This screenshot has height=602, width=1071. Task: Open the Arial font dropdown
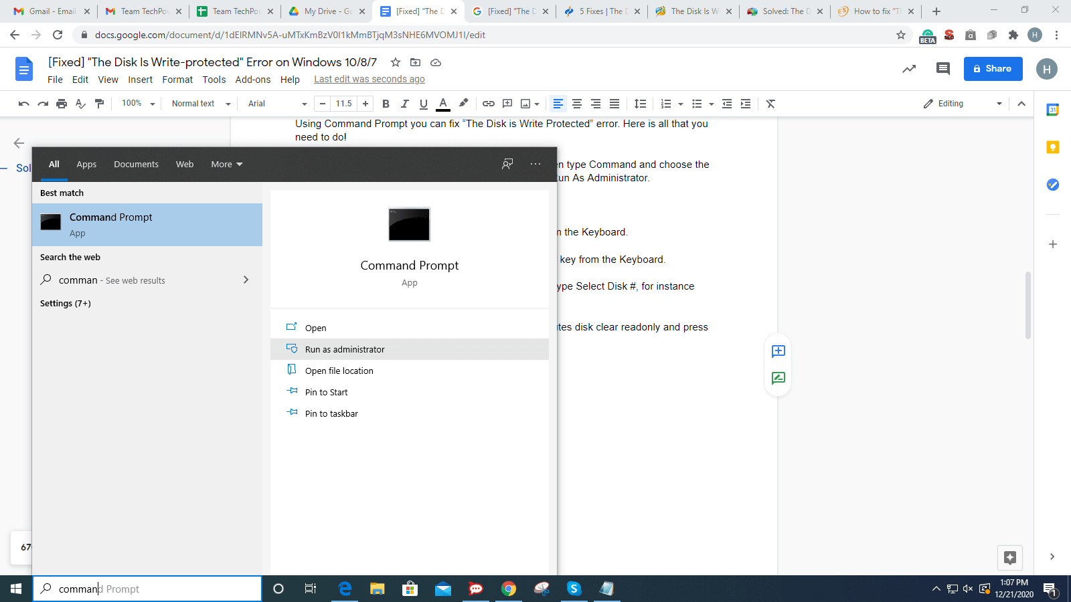coord(277,104)
